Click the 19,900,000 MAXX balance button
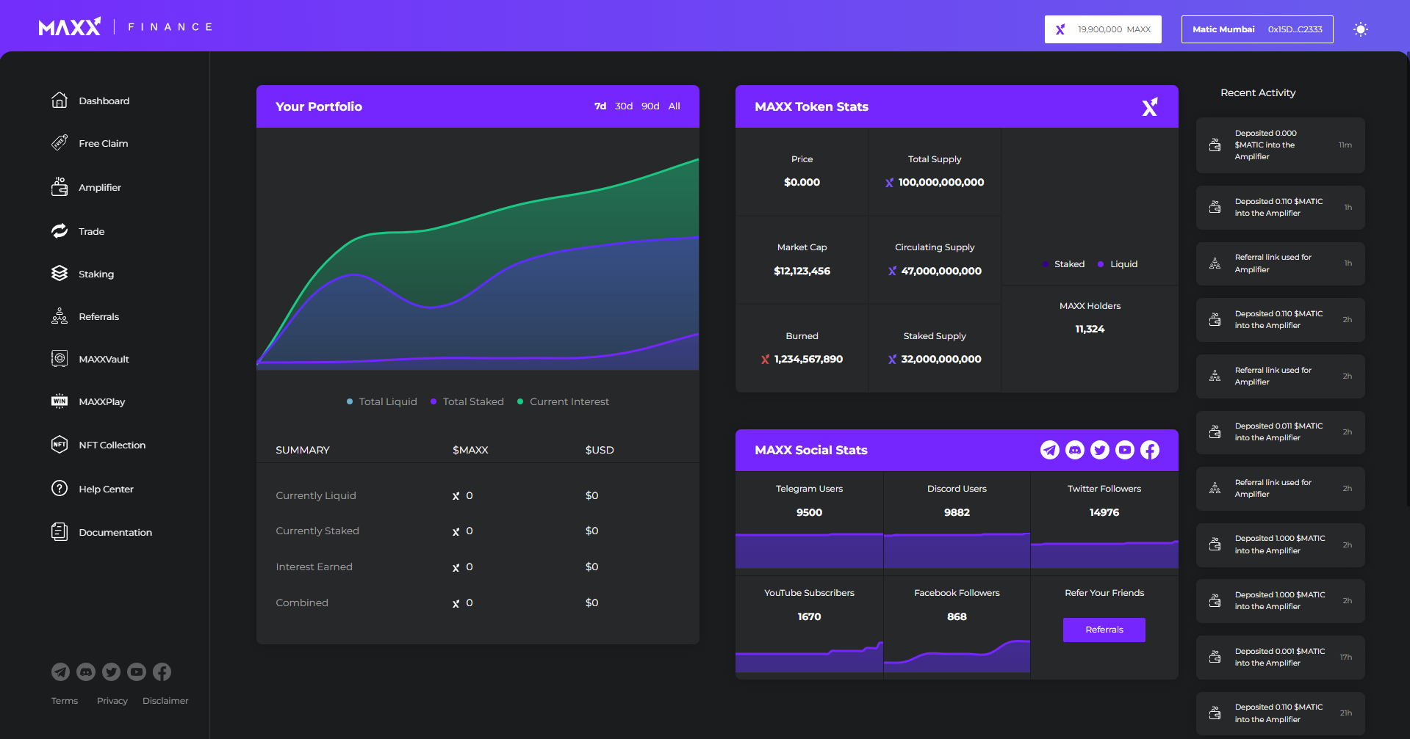Image resolution: width=1410 pixels, height=739 pixels. click(x=1103, y=29)
